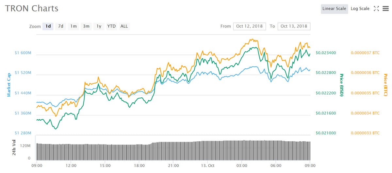Switch to Log Scale

[360, 9]
